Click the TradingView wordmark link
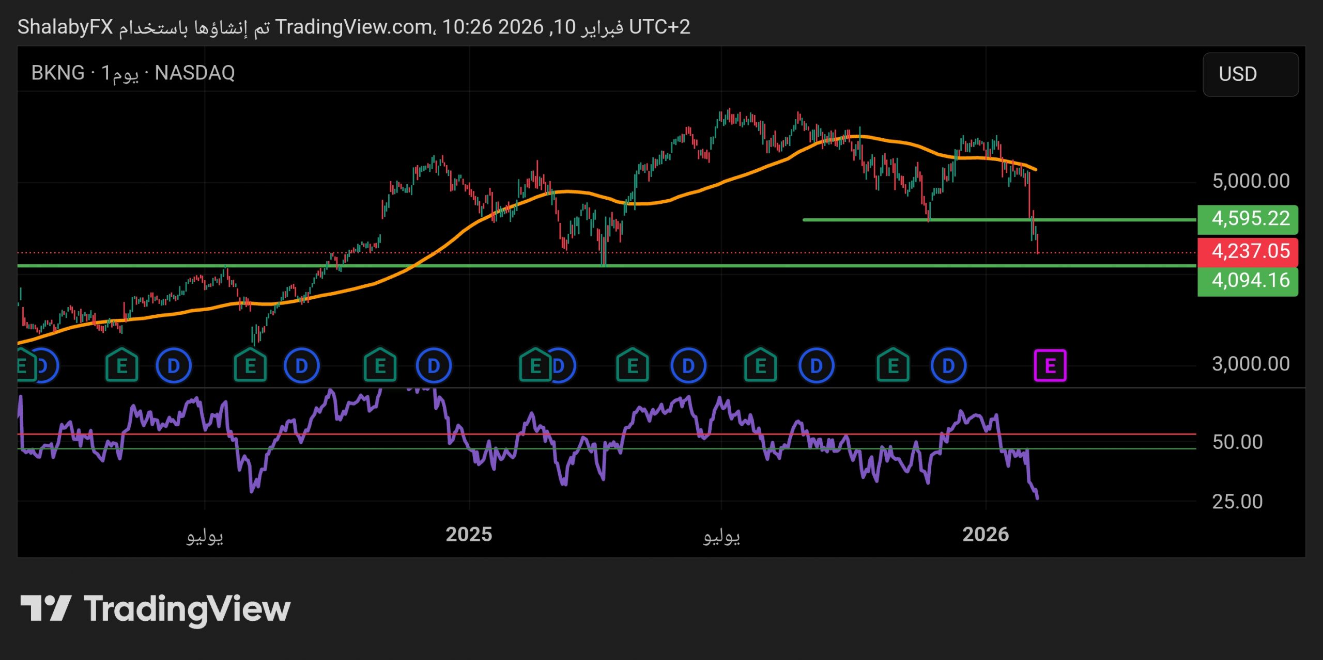This screenshot has height=660, width=1323. point(187,609)
